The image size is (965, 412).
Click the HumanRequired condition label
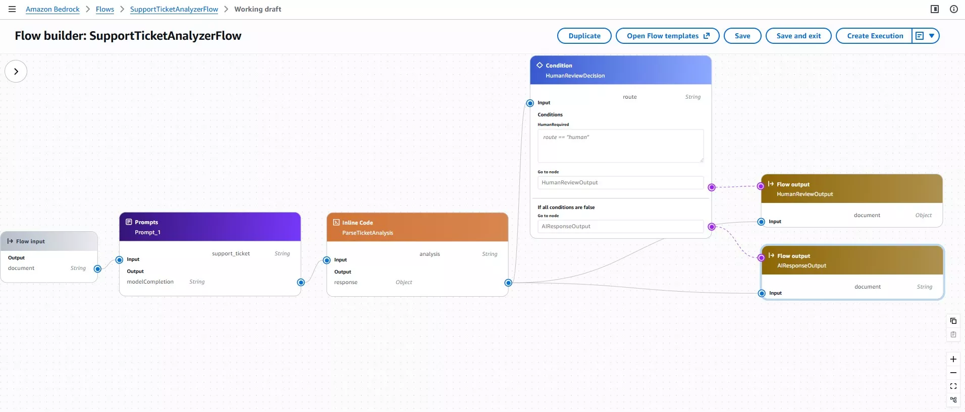pyautogui.click(x=553, y=124)
